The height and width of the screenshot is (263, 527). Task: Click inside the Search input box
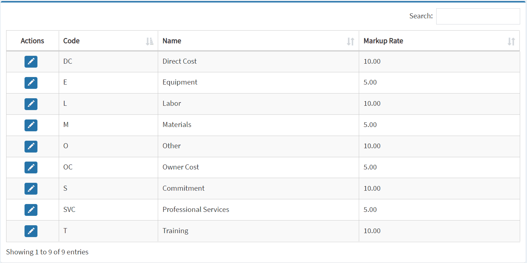(478, 16)
